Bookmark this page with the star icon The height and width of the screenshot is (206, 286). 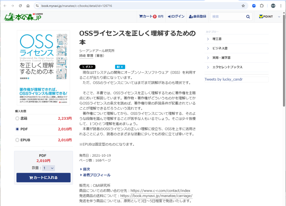tap(243, 6)
